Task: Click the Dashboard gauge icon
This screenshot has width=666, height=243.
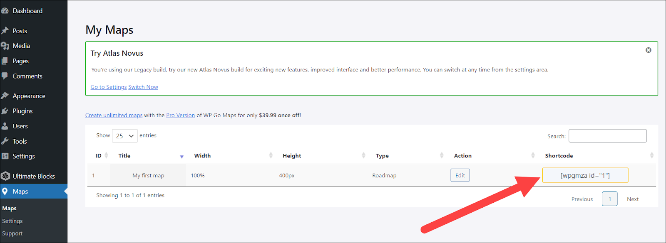Action: coord(5,11)
